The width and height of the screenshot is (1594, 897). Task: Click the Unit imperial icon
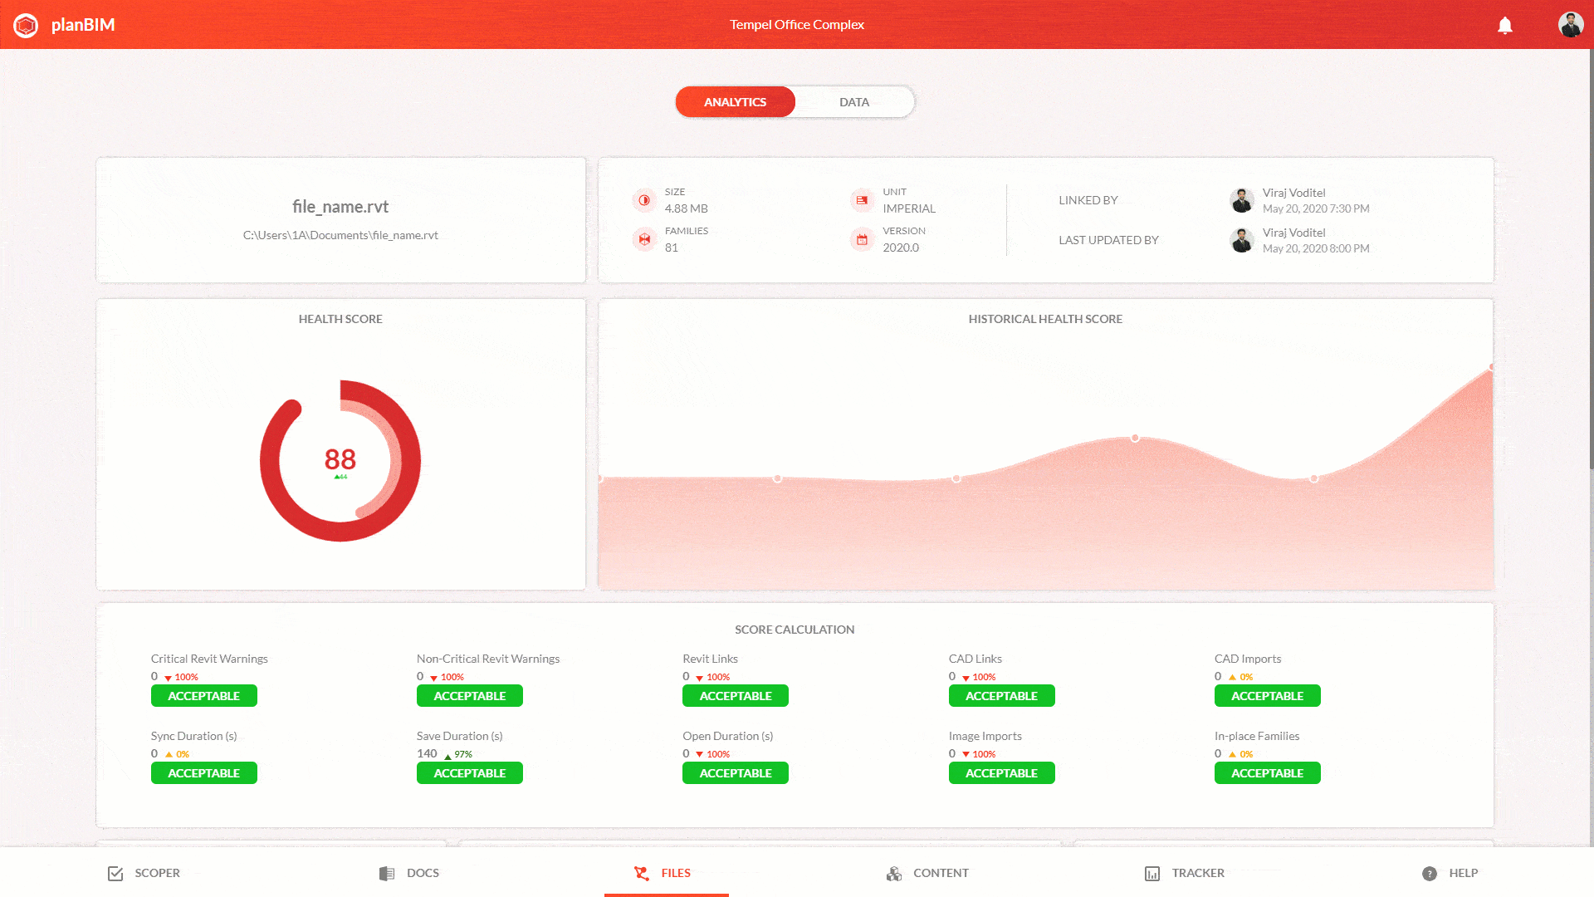[862, 200]
